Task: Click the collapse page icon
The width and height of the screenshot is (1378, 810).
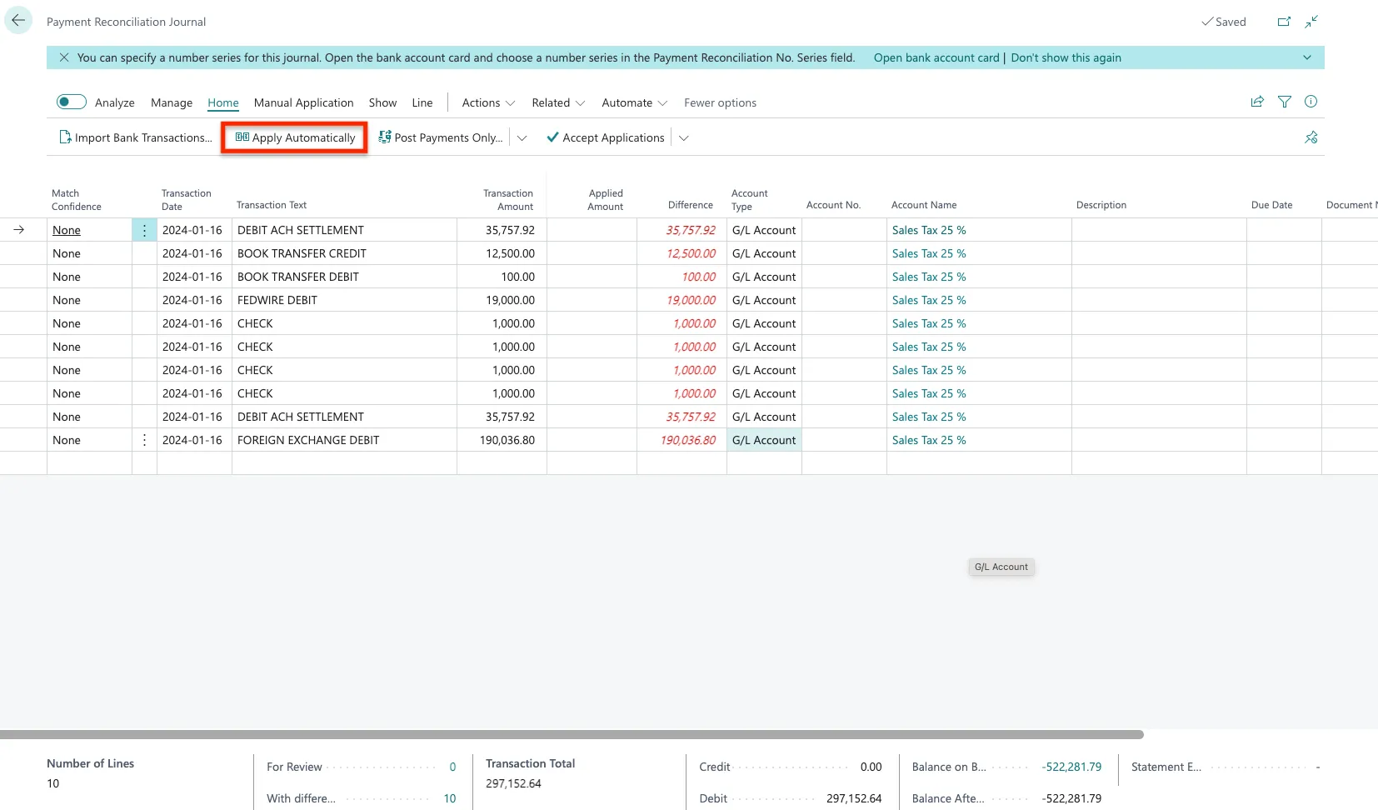Action: (1311, 22)
